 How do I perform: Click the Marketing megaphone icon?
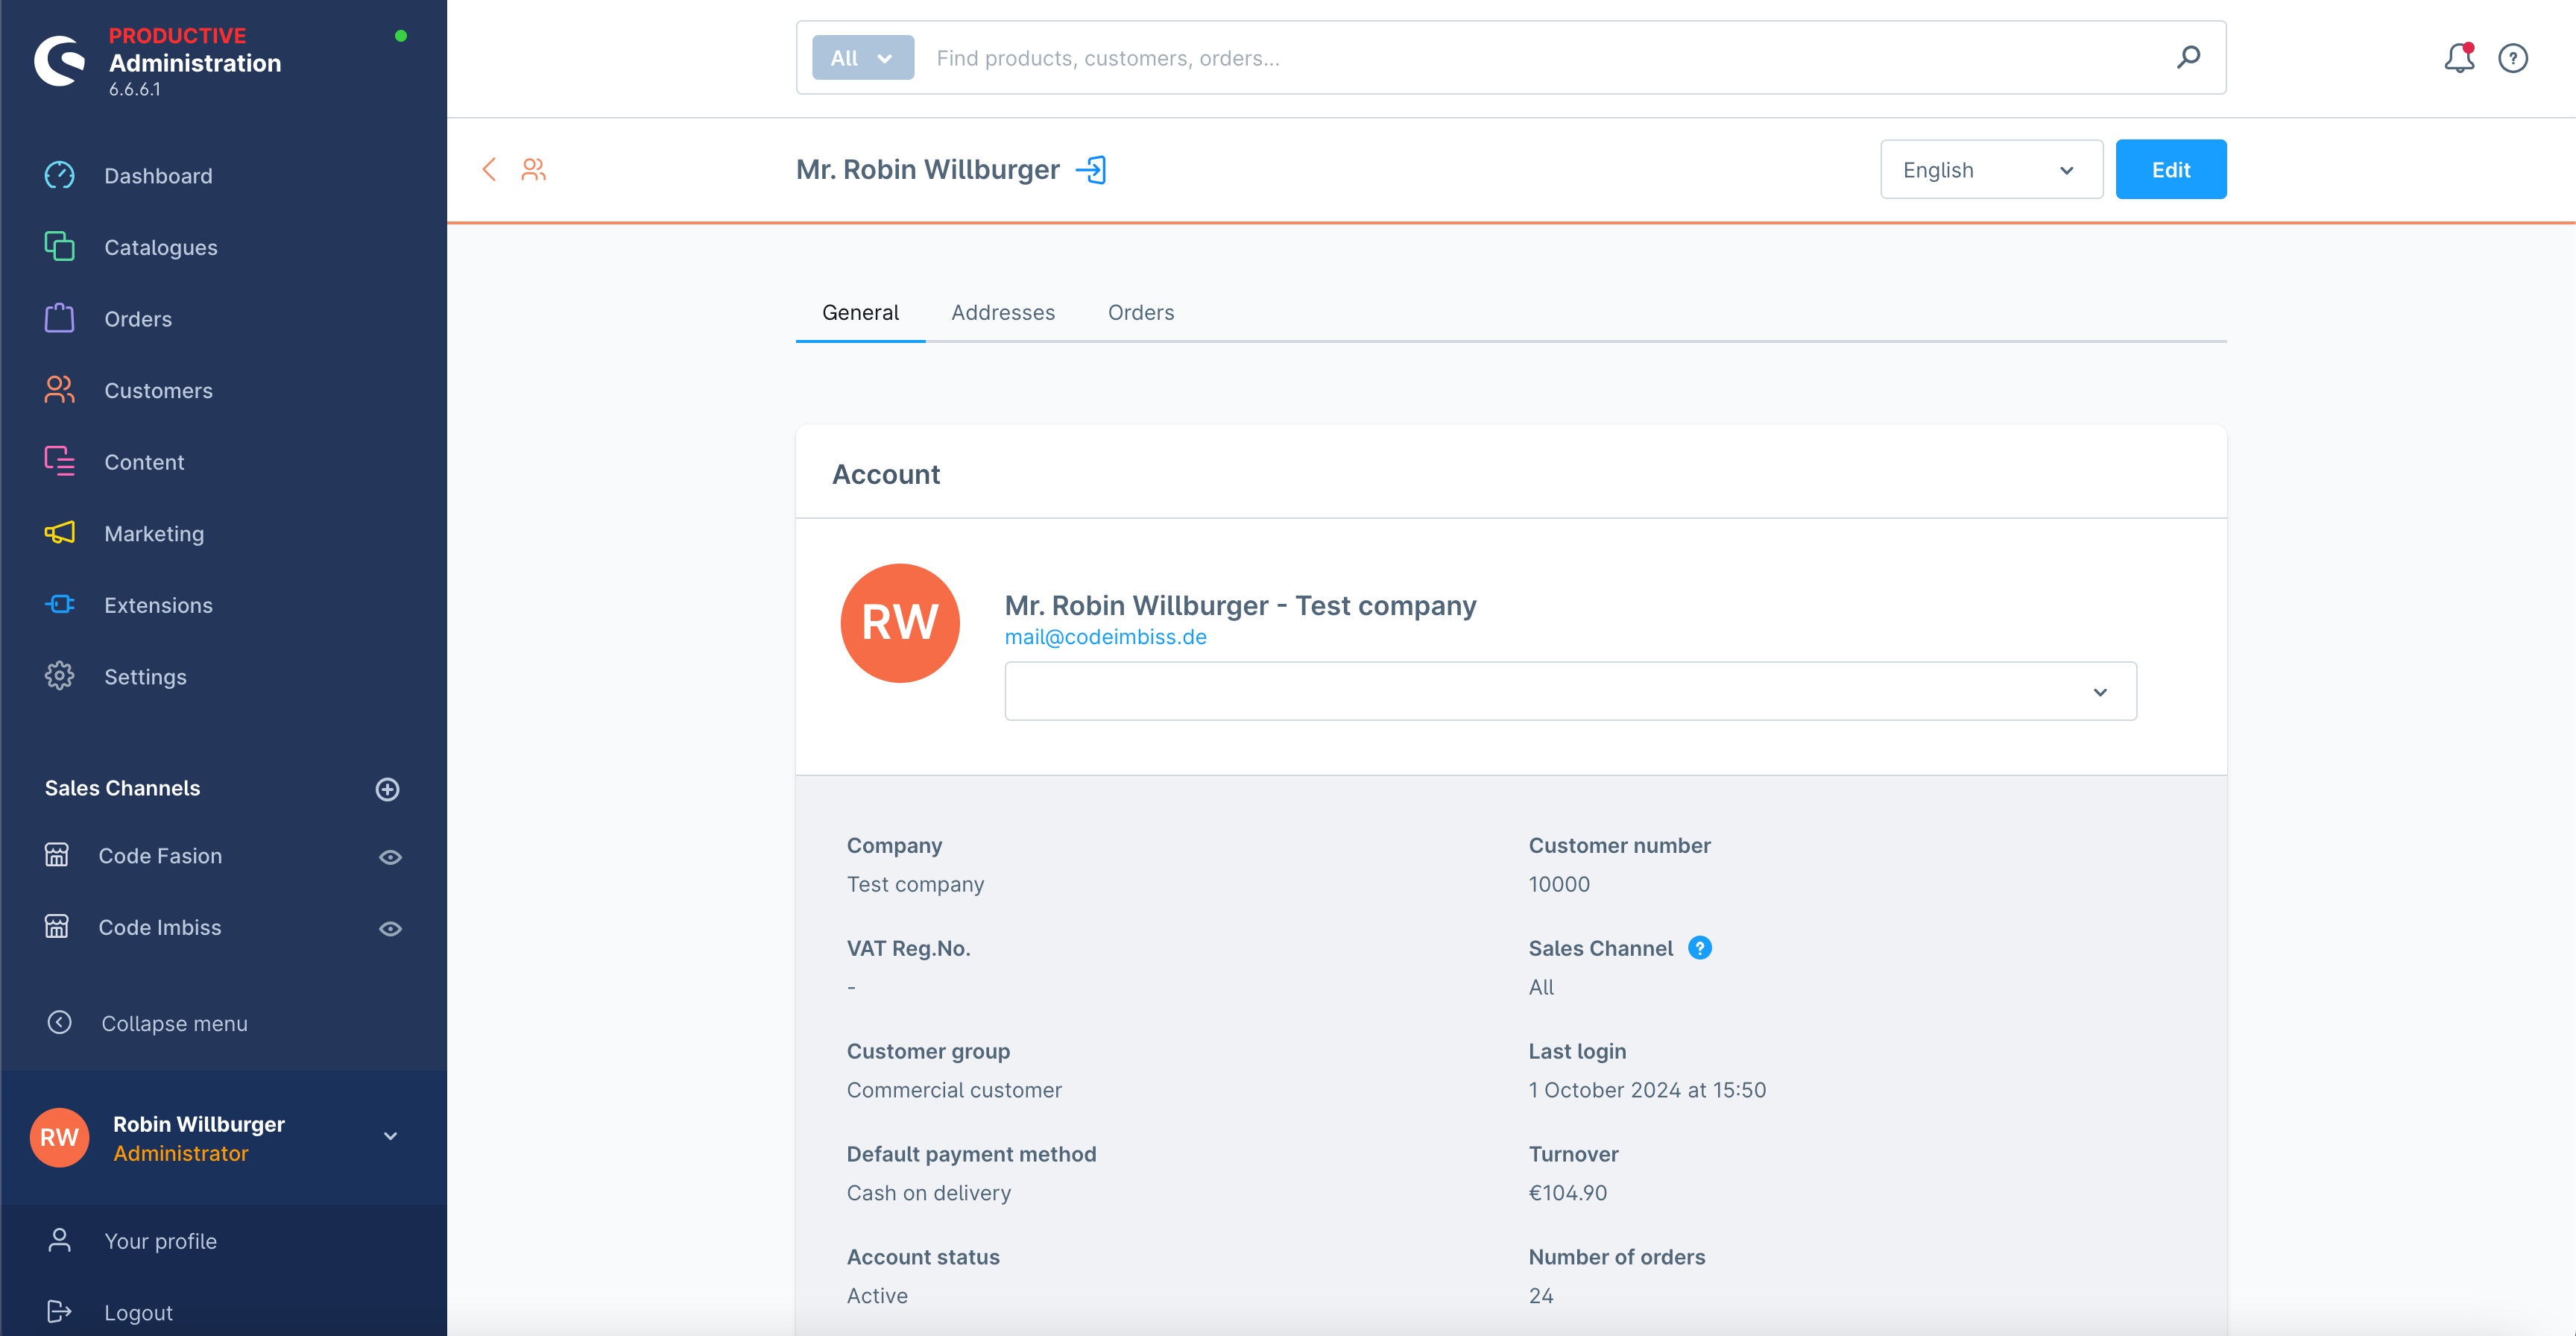click(x=59, y=532)
